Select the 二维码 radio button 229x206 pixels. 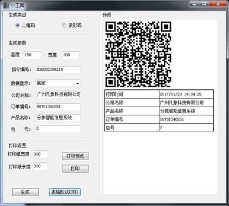point(18,25)
